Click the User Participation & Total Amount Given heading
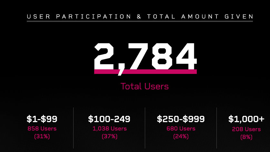 coord(140,16)
